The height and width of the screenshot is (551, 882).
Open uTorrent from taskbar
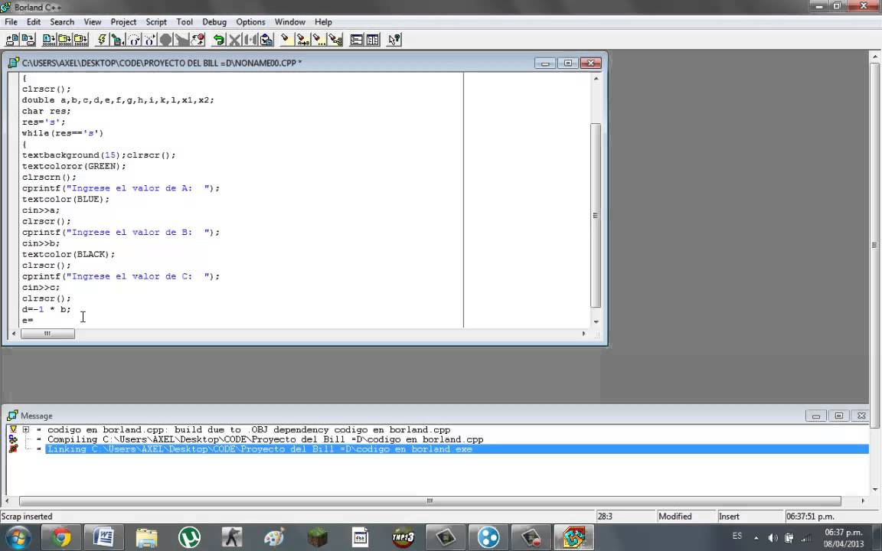coord(190,537)
